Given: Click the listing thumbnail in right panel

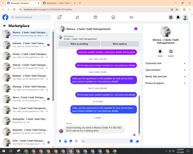Looking at the screenshot, I should [x=166, y=32].
